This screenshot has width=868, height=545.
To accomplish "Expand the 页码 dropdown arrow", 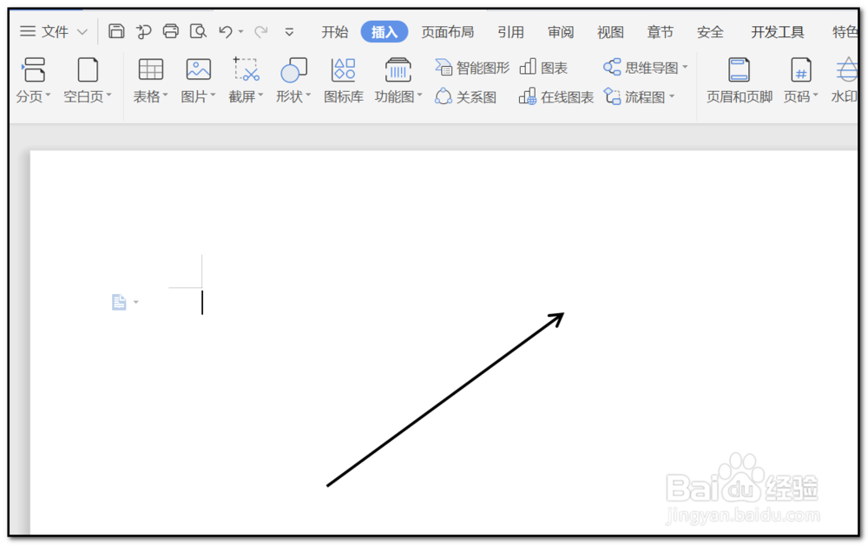I will 815,95.
